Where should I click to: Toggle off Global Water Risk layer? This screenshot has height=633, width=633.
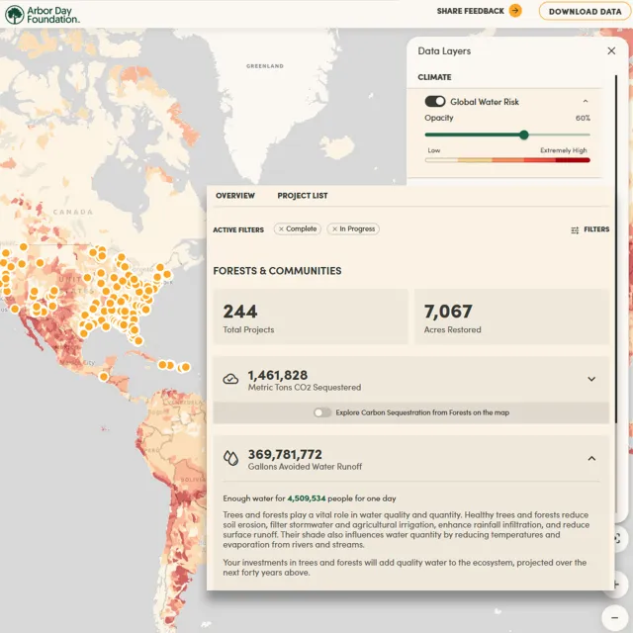pos(435,102)
